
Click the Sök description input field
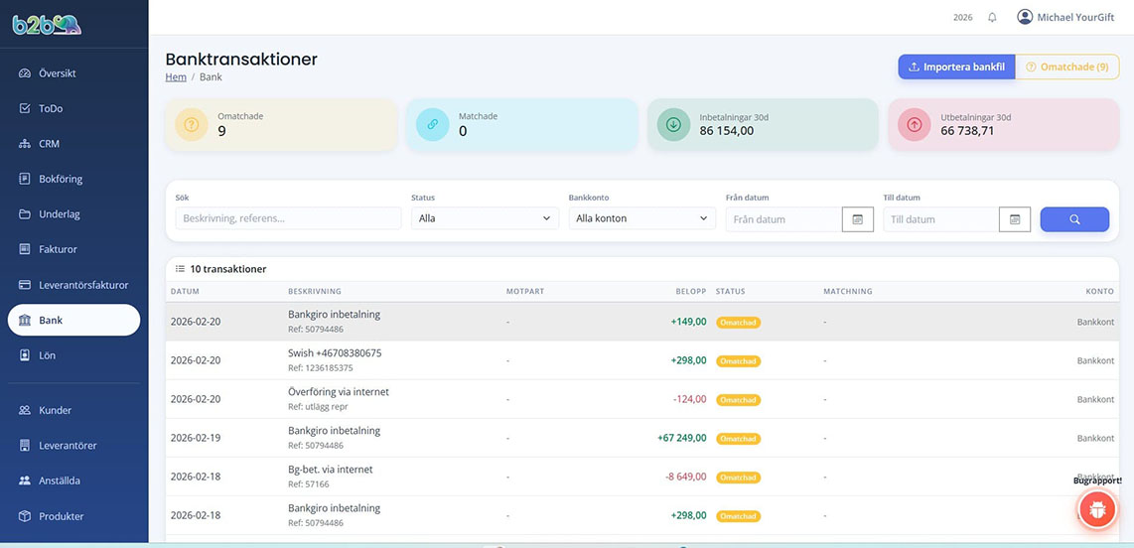click(288, 218)
